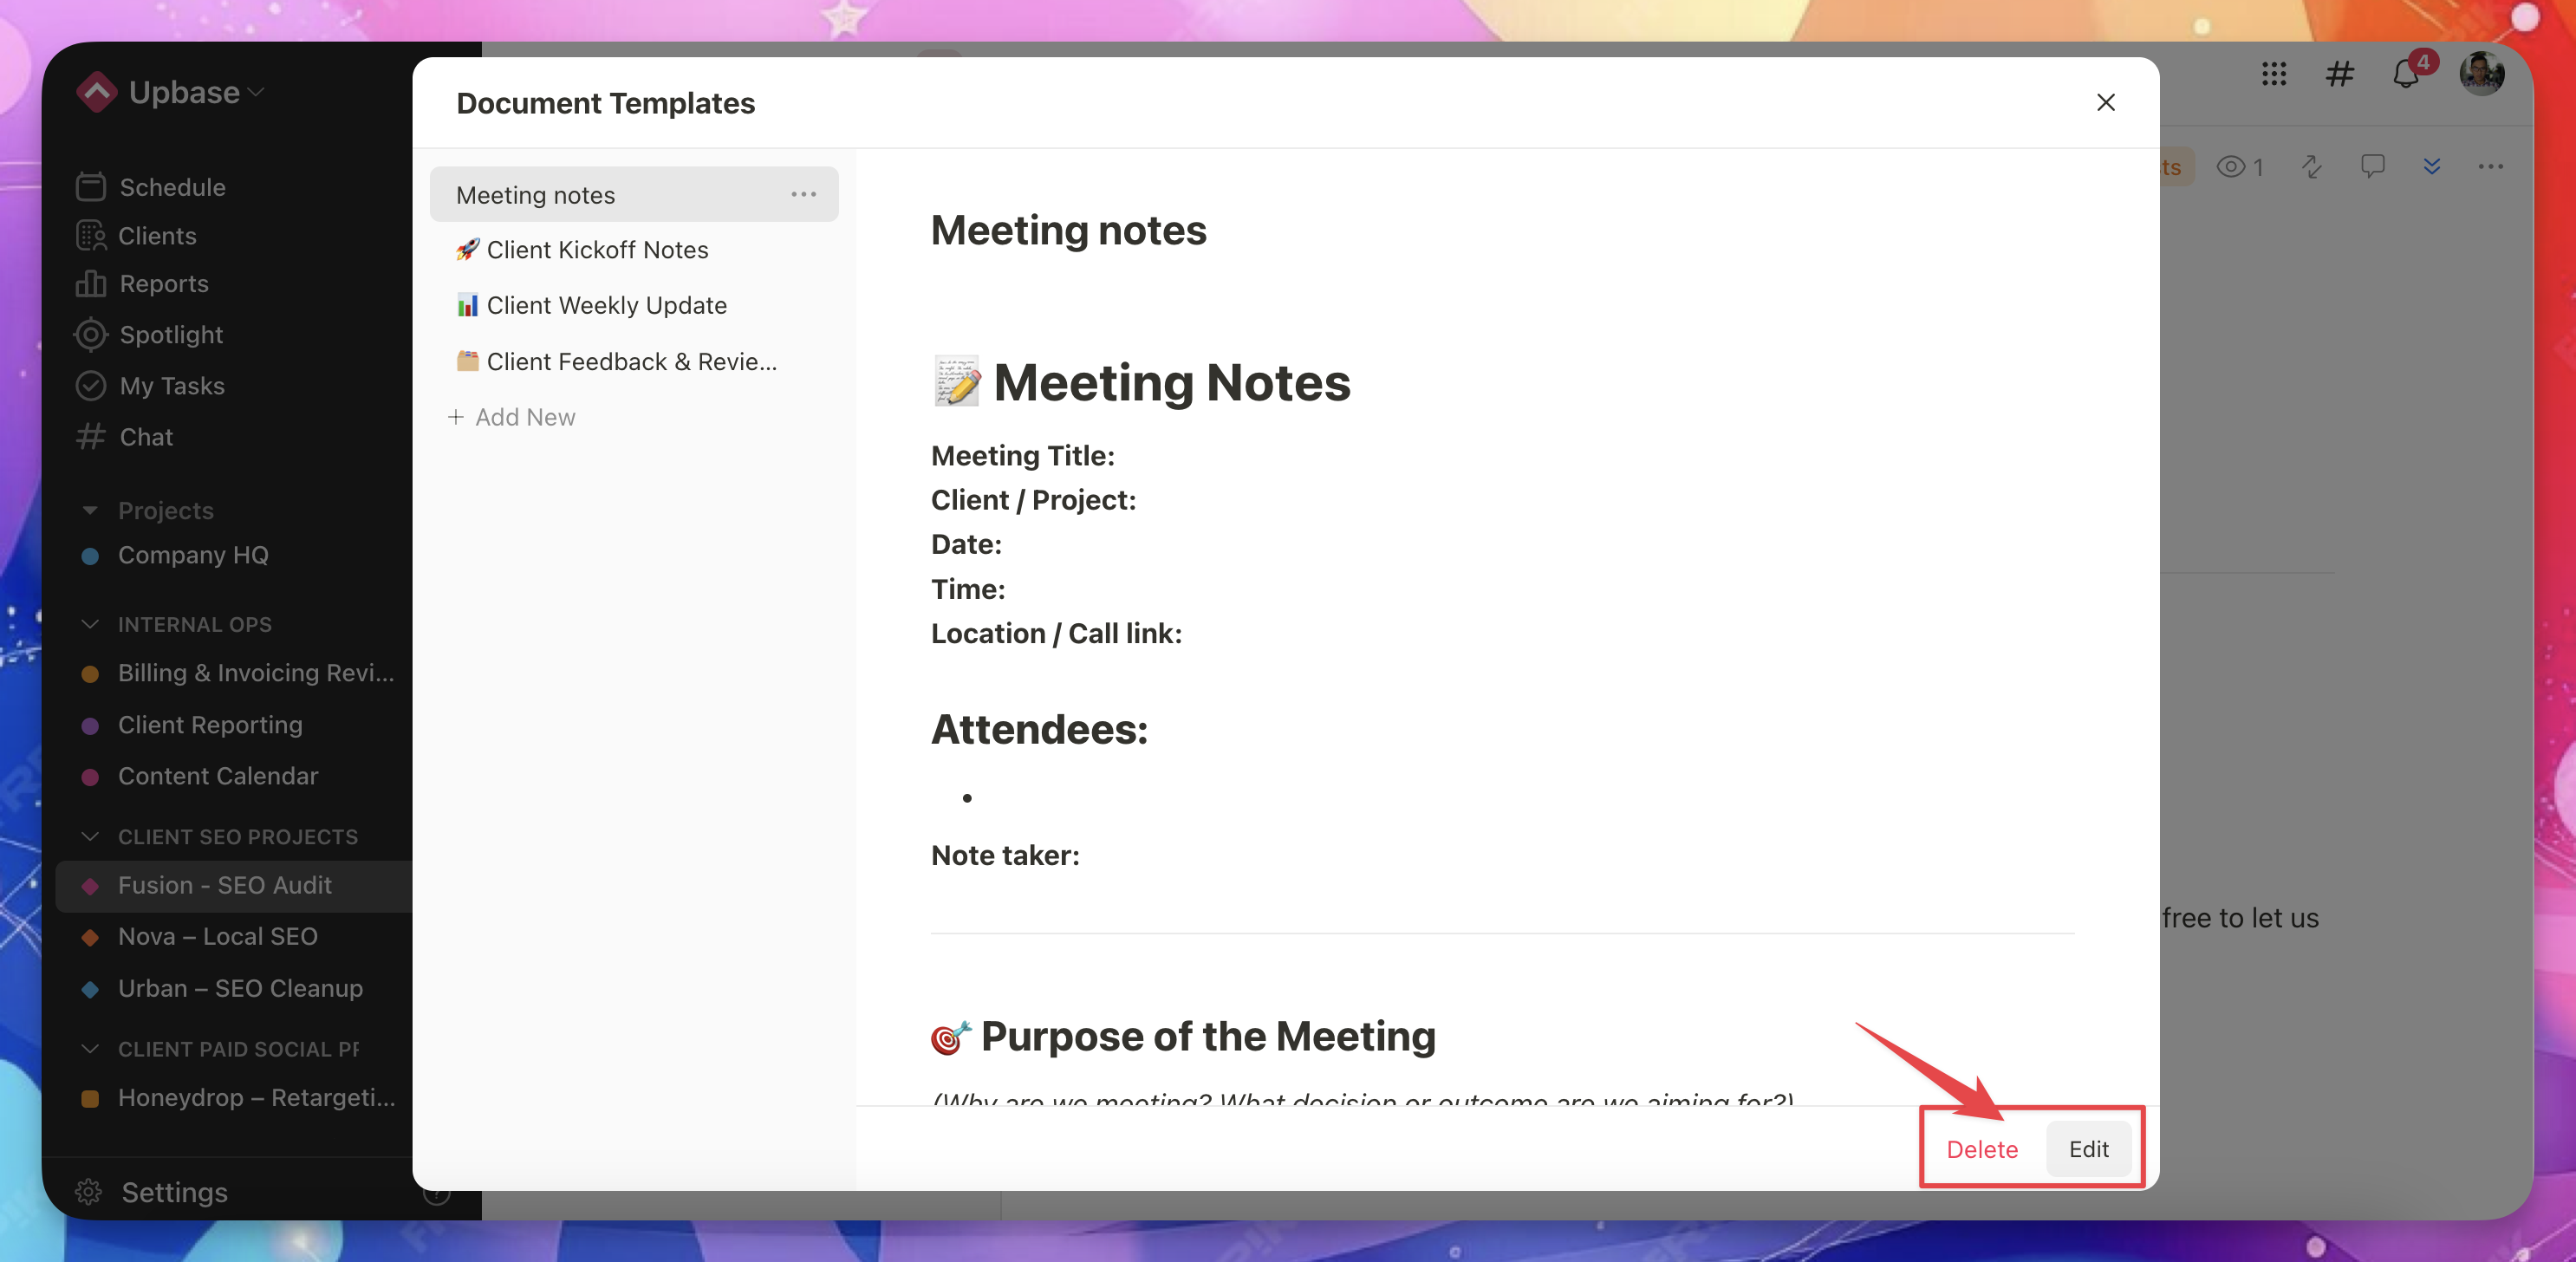
Task: Click the Schedule calendar icon in sidebar
Action: tap(90, 187)
